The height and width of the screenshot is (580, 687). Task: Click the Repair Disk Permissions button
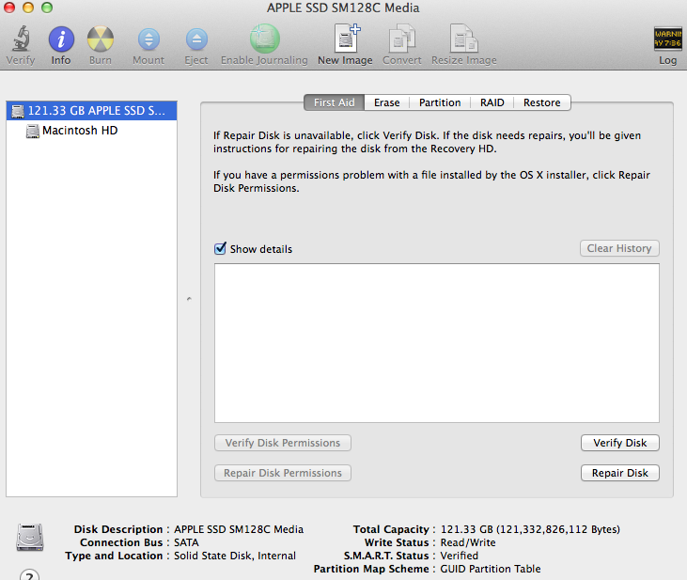pos(283,473)
